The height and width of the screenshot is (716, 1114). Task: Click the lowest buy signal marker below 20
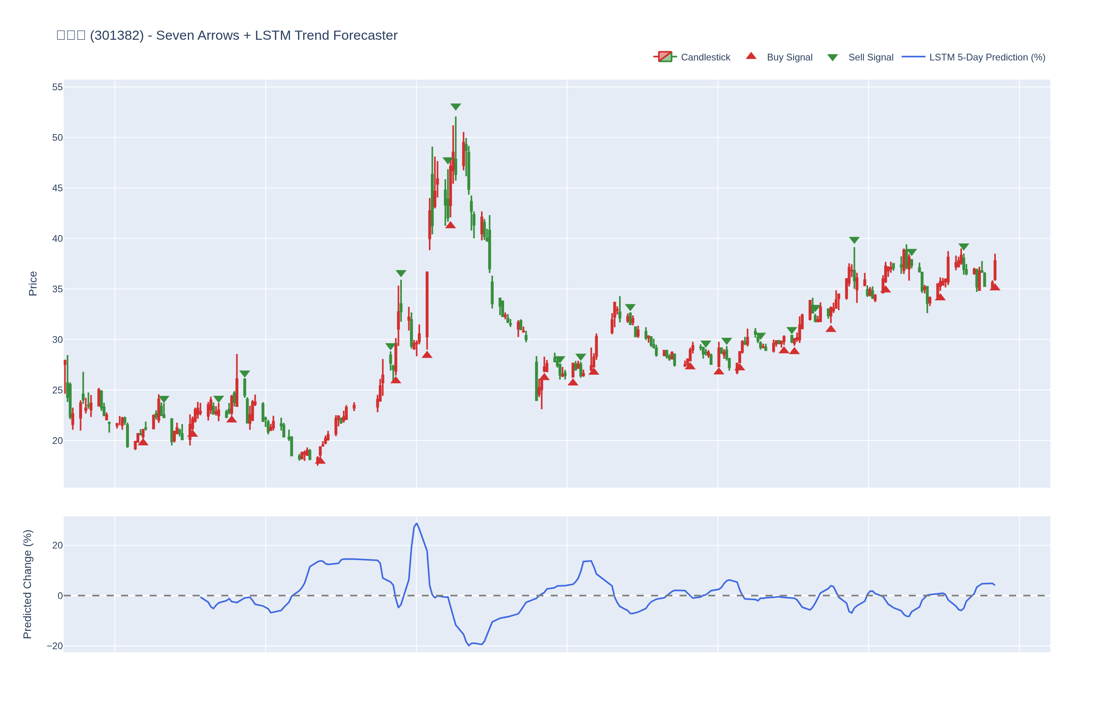320,460
